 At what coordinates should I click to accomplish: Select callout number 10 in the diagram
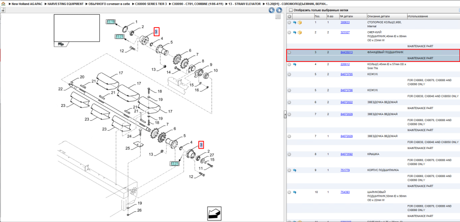(216, 70)
